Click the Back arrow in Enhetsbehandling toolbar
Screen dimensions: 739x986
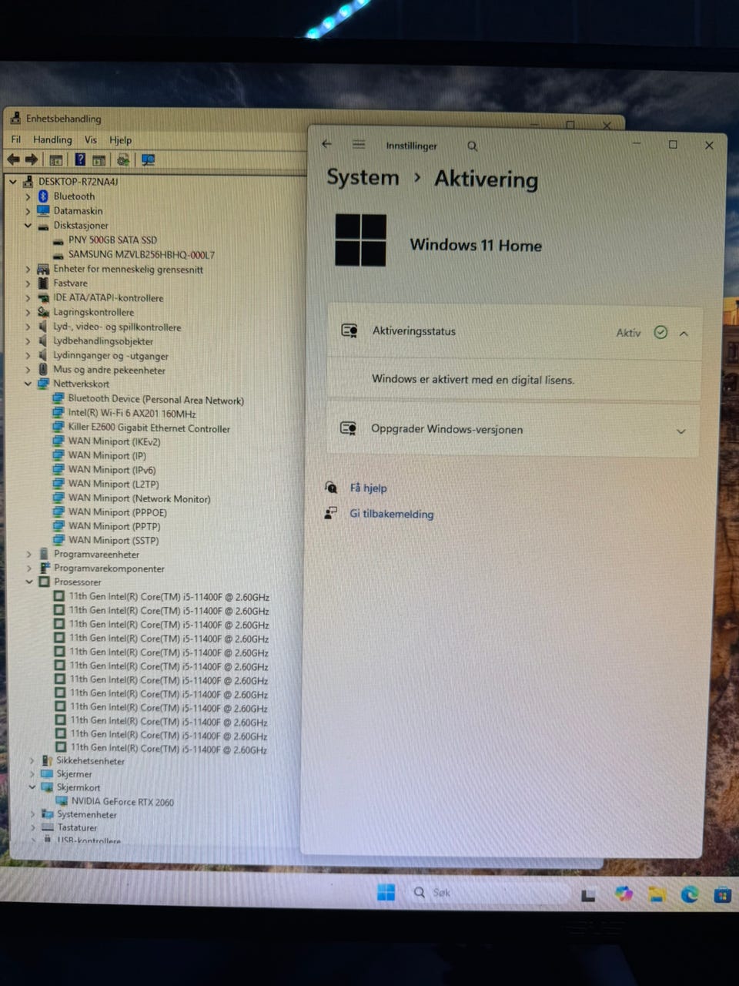(x=14, y=159)
